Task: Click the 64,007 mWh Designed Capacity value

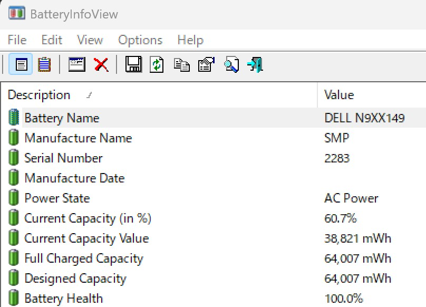Action: (x=358, y=279)
